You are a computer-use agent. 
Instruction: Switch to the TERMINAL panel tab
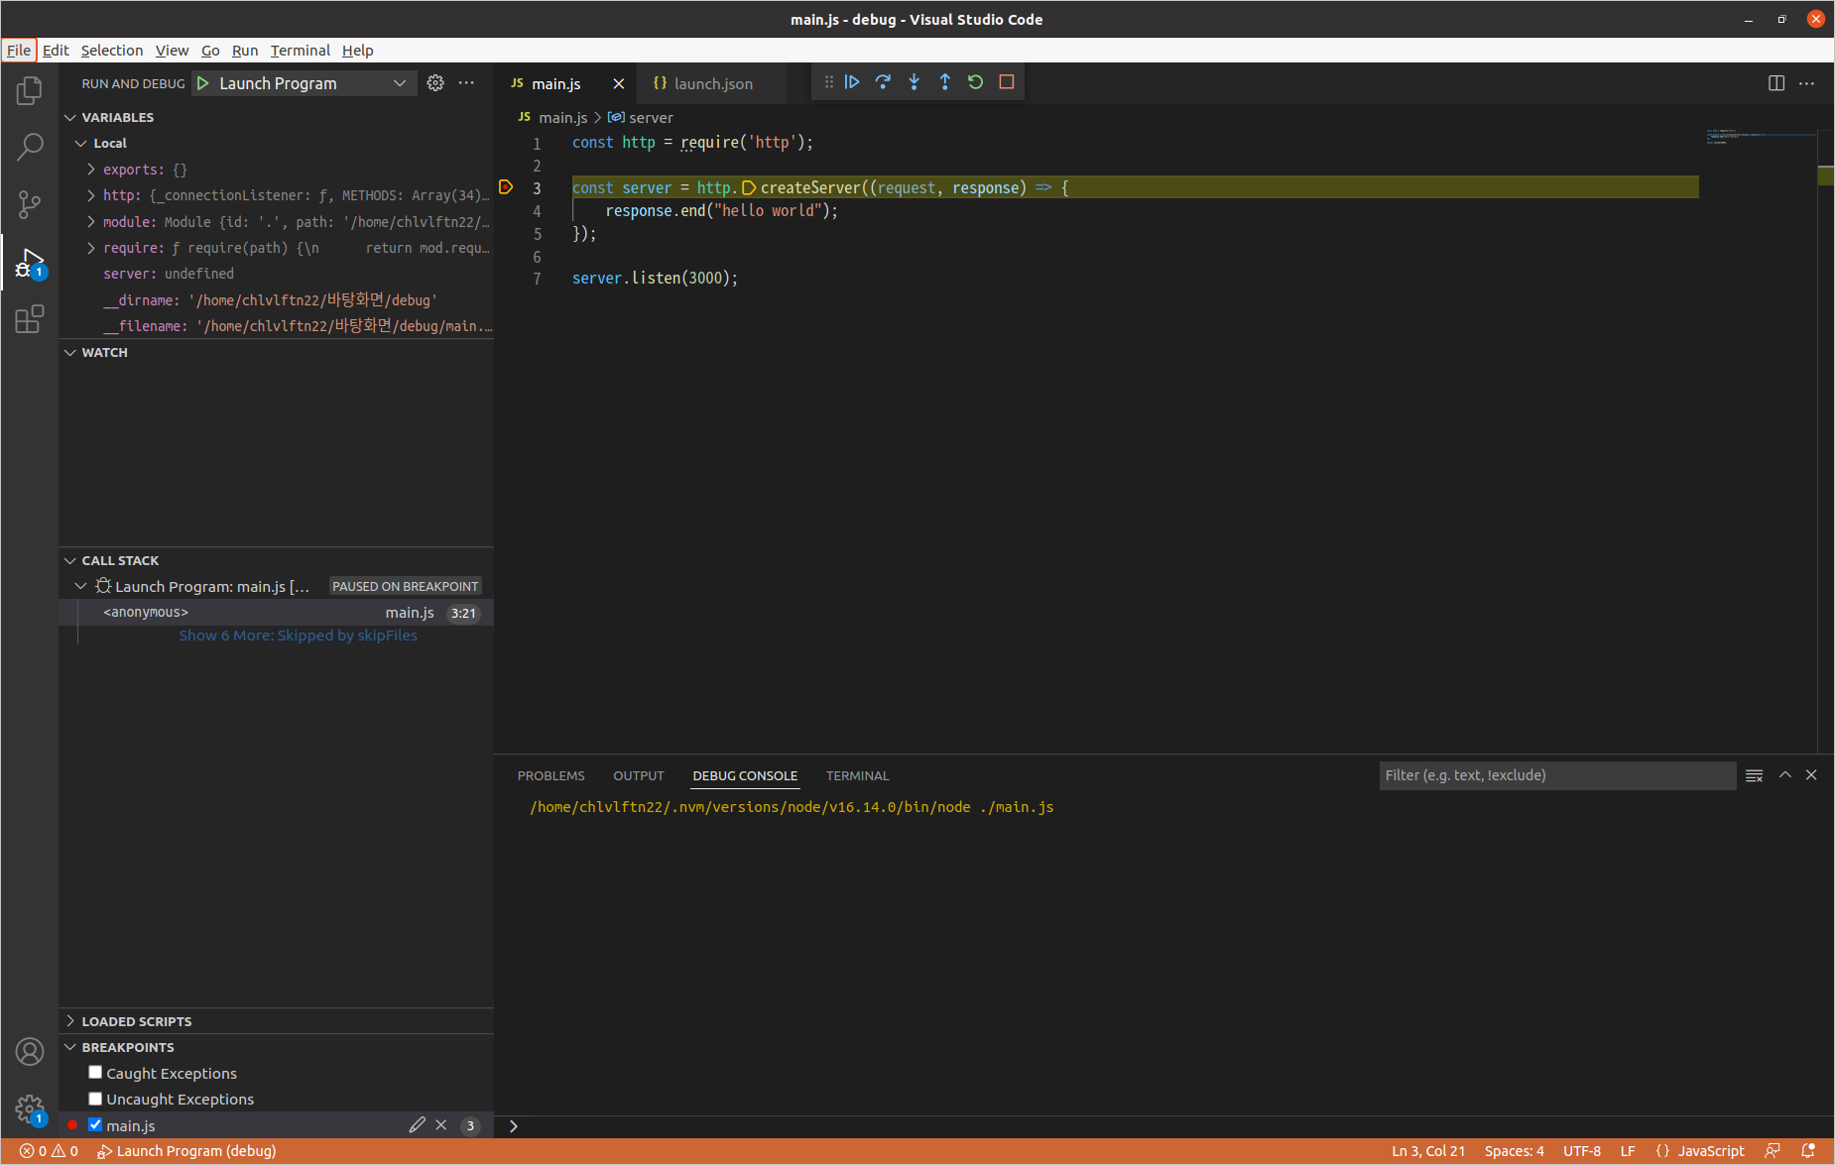tap(858, 775)
